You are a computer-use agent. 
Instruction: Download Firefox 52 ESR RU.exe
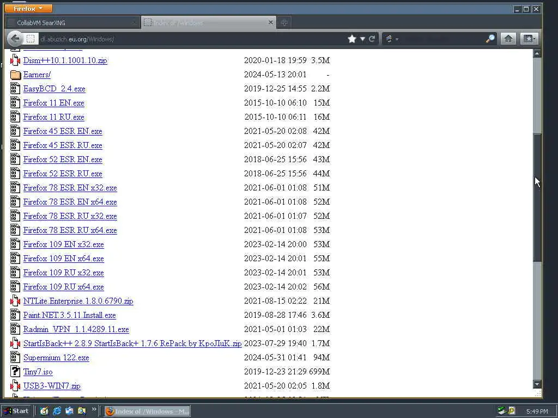point(63,174)
